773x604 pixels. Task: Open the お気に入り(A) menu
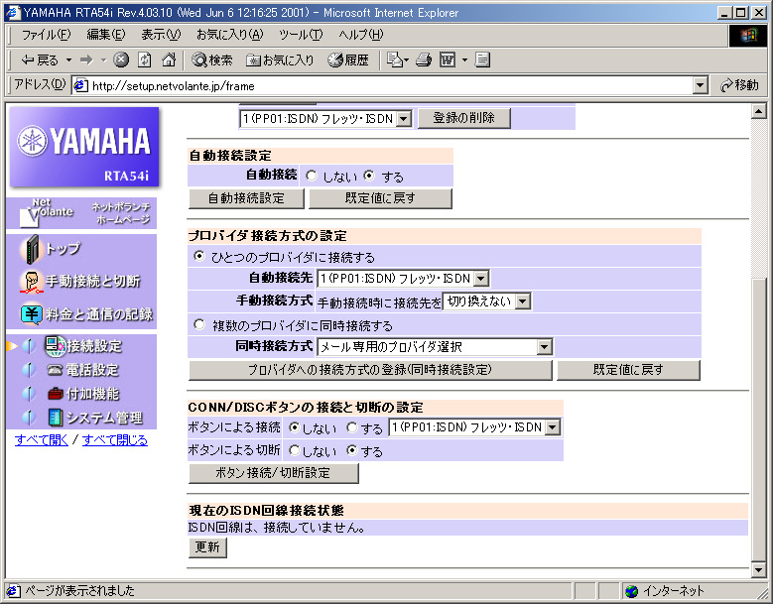(229, 35)
